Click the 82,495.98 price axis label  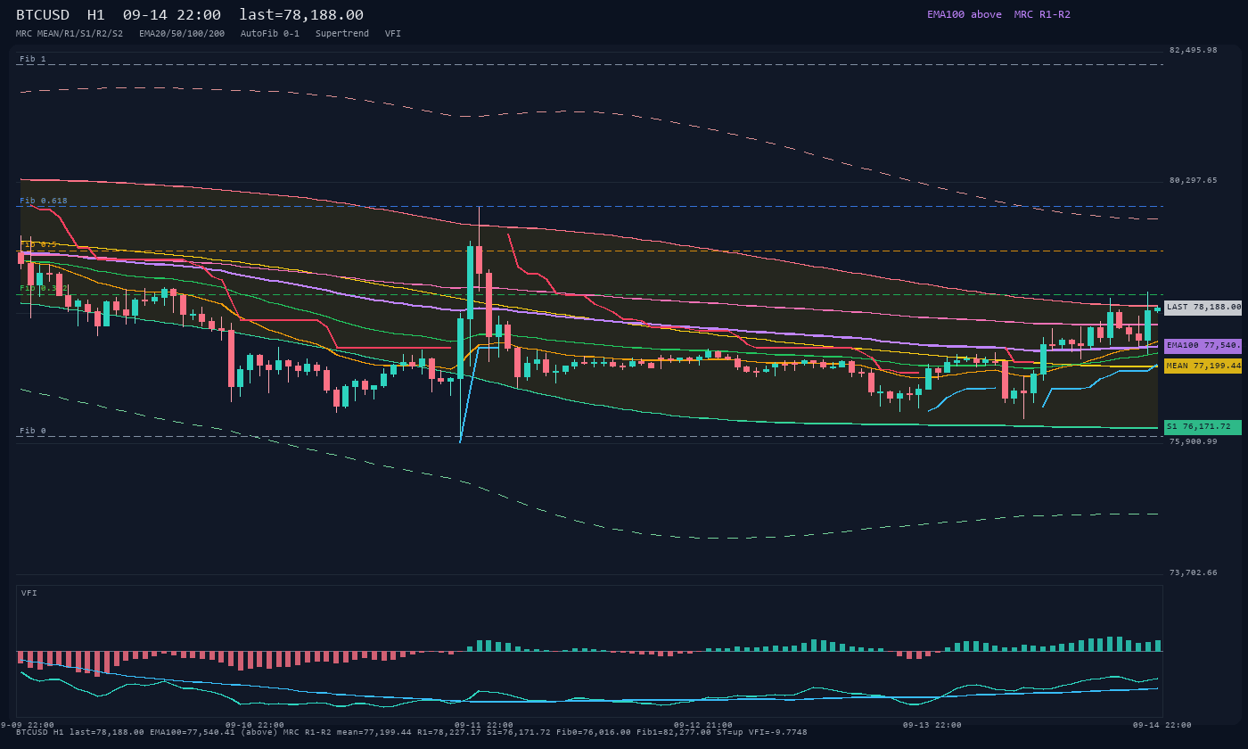pyautogui.click(x=1193, y=50)
